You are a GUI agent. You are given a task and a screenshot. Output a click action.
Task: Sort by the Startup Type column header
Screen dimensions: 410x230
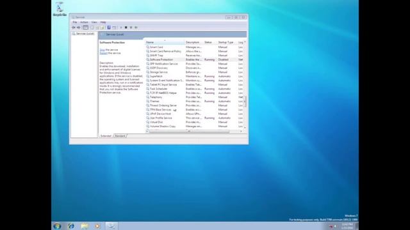pos(227,42)
